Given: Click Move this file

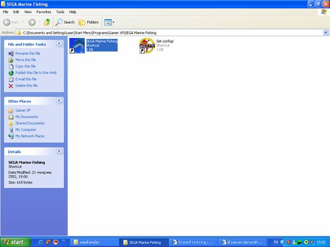Looking at the screenshot, I should coord(26,60).
